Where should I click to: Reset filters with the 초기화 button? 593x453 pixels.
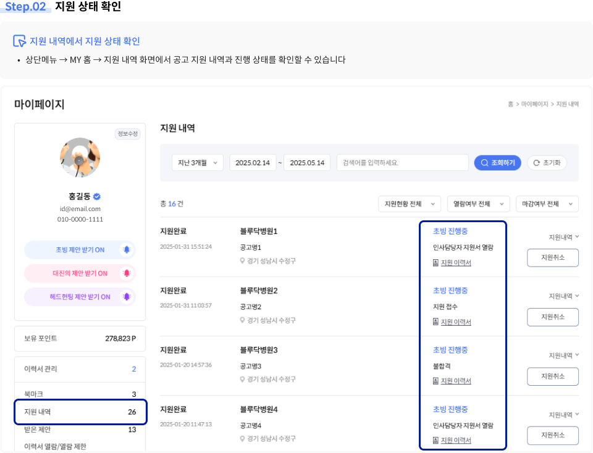pos(546,163)
